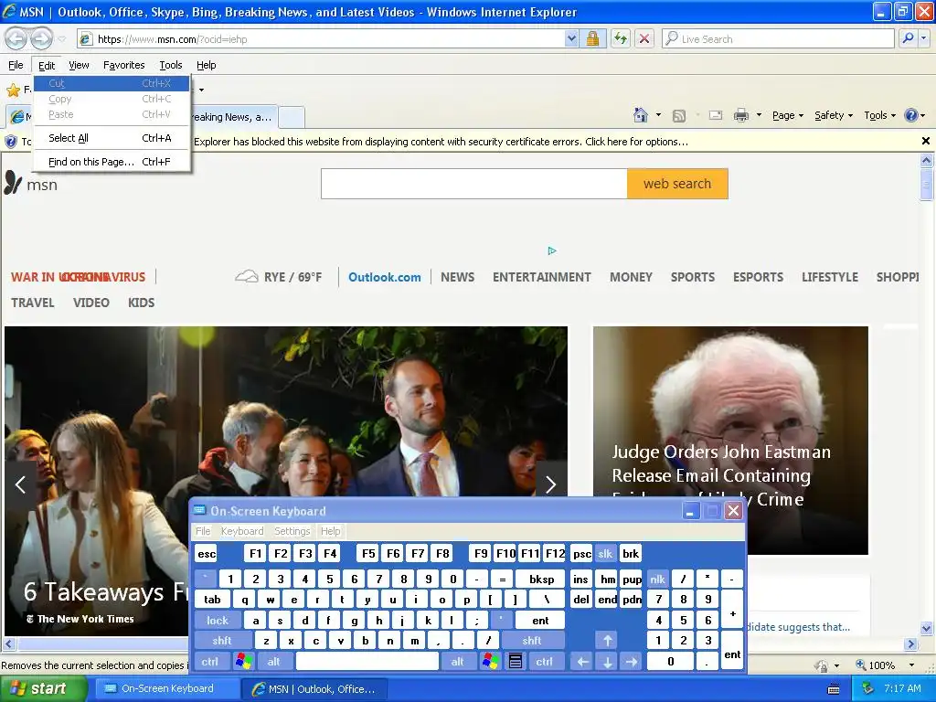Click the previous slide arrow on carousel
Screen dimensions: 936x702
click(x=20, y=484)
